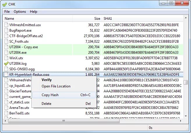The width and height of the screenshot is (191, 133).
Task: Open the Help menu
Action: [33, 12]
